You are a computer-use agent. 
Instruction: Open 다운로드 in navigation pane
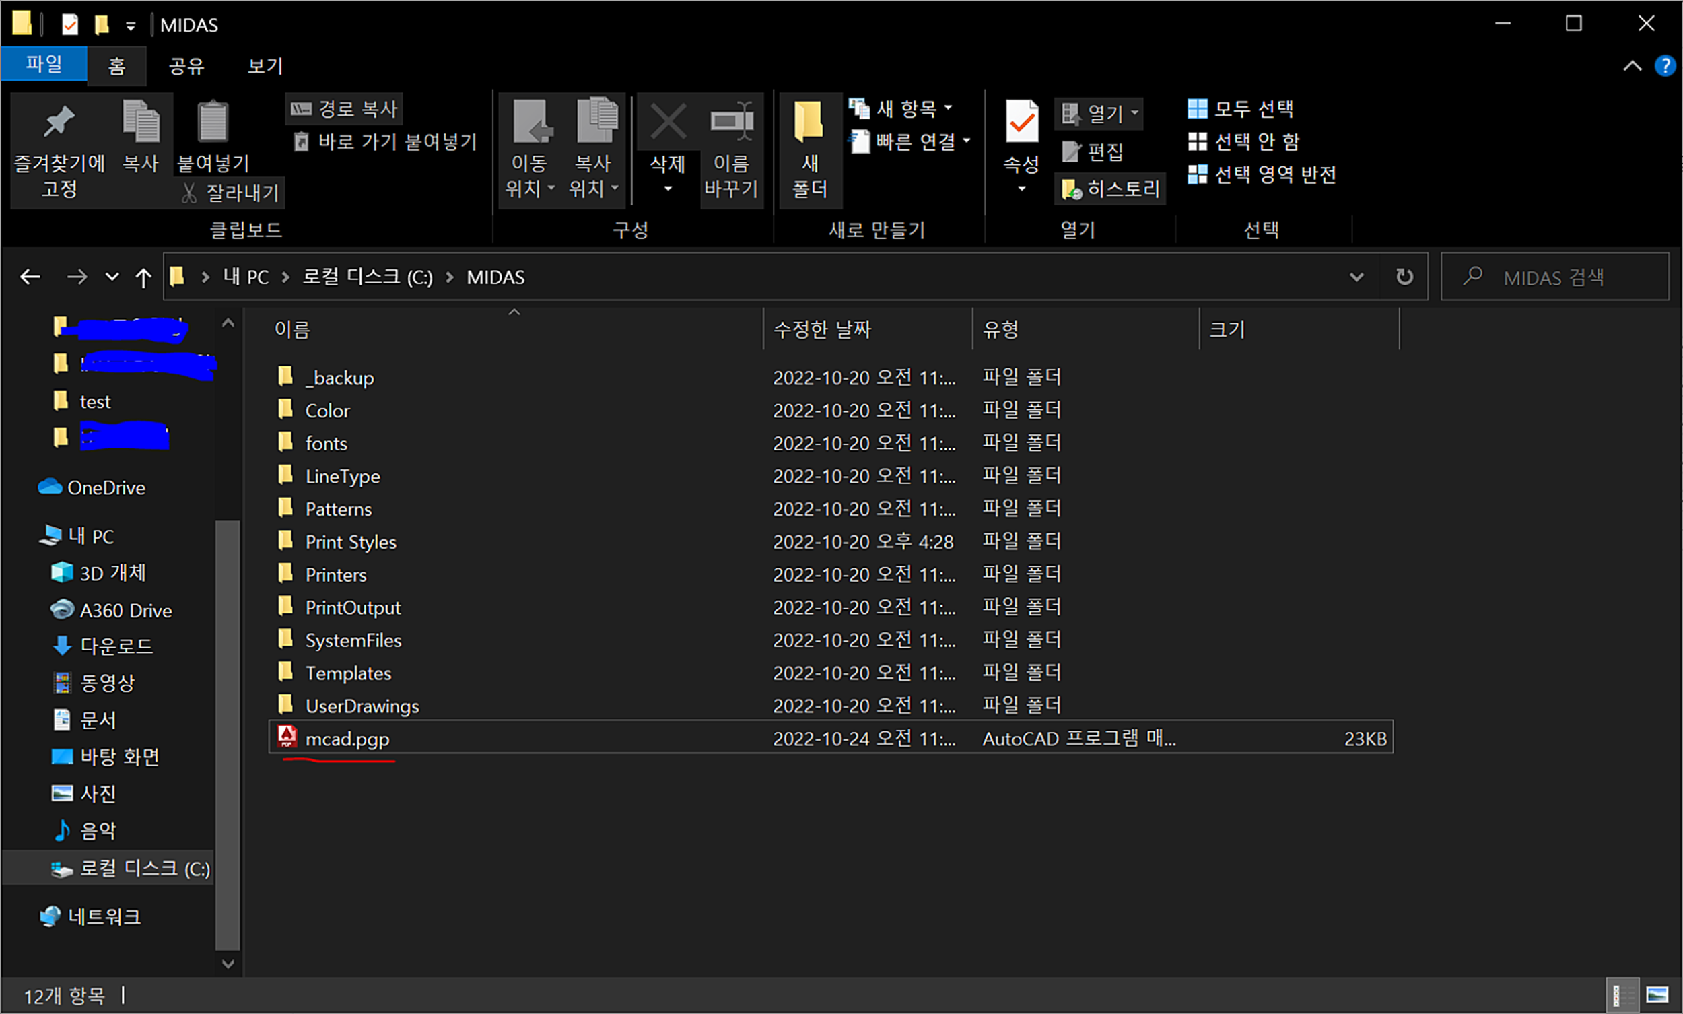[x=102, y=646]
